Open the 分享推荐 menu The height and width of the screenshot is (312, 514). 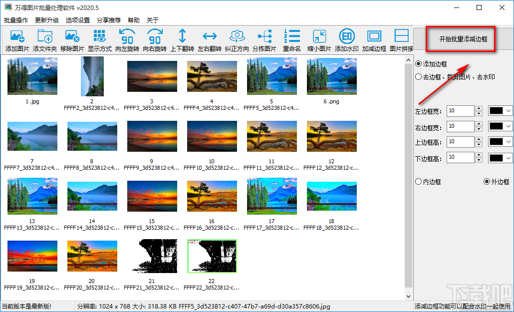coord(109,20)
